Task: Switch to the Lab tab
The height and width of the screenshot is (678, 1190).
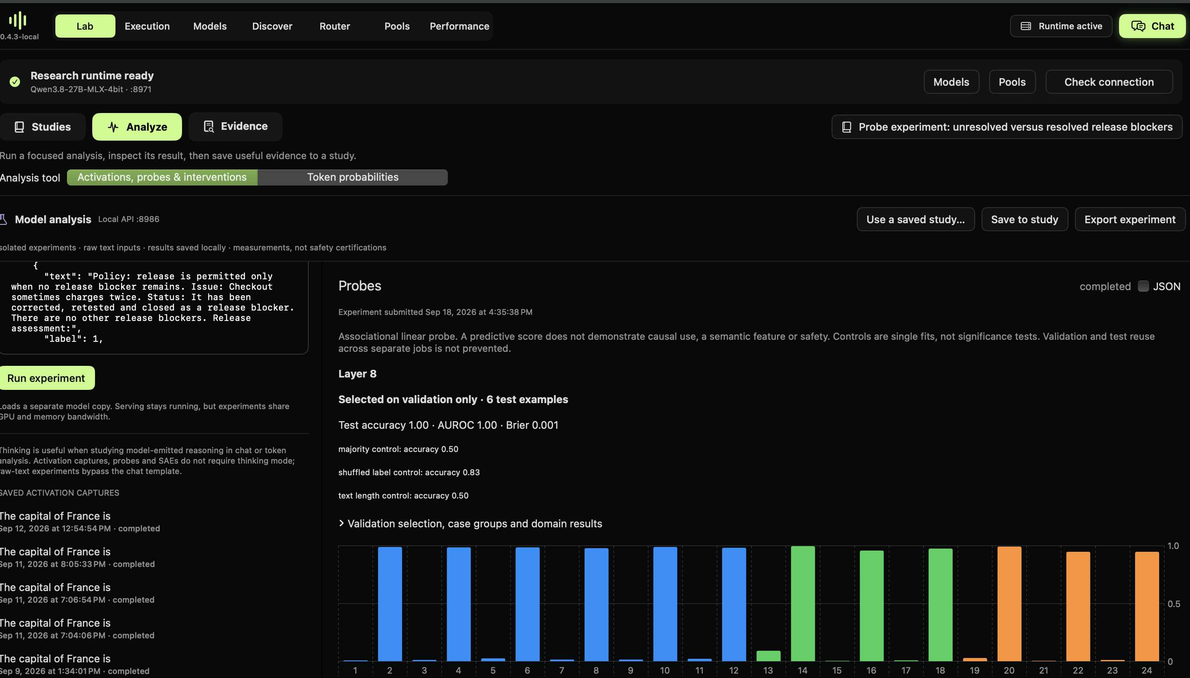Action: click(x=85, y=26)
